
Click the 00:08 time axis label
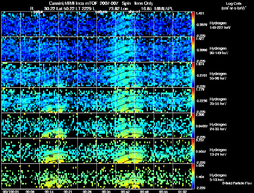(x=30, y=191)
